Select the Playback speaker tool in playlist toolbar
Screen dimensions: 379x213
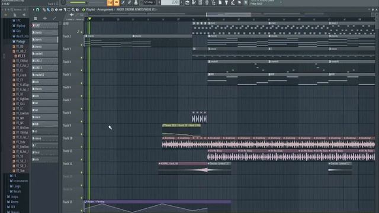(x=77, y=9)
